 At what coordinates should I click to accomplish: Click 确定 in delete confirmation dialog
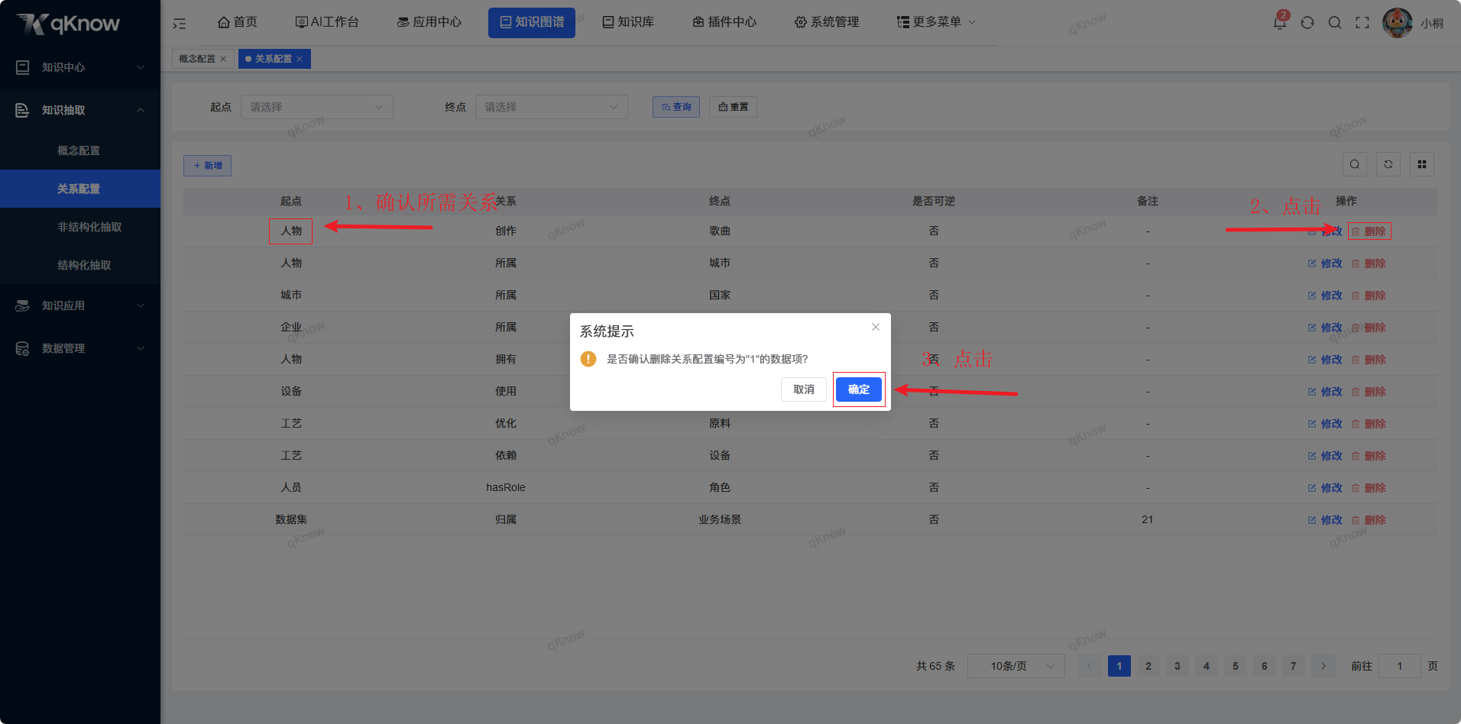tap(859, 389)
